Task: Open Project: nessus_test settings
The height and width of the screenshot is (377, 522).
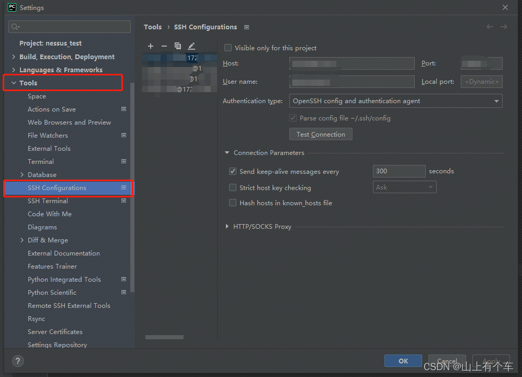Action: (50, 43)
